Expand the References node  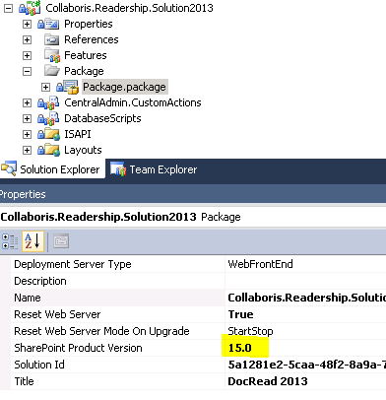pos(27,39)
